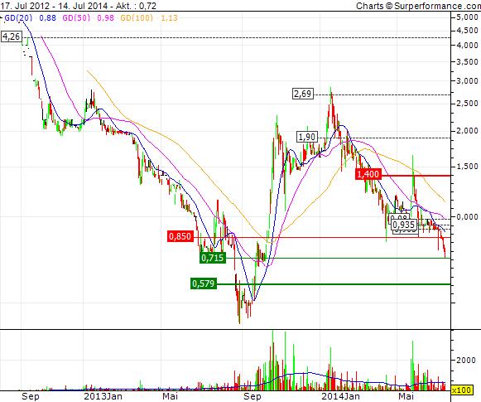Click the 2013Jan time axis label
The image size is (481, 402).
click(x=103, y=396)
